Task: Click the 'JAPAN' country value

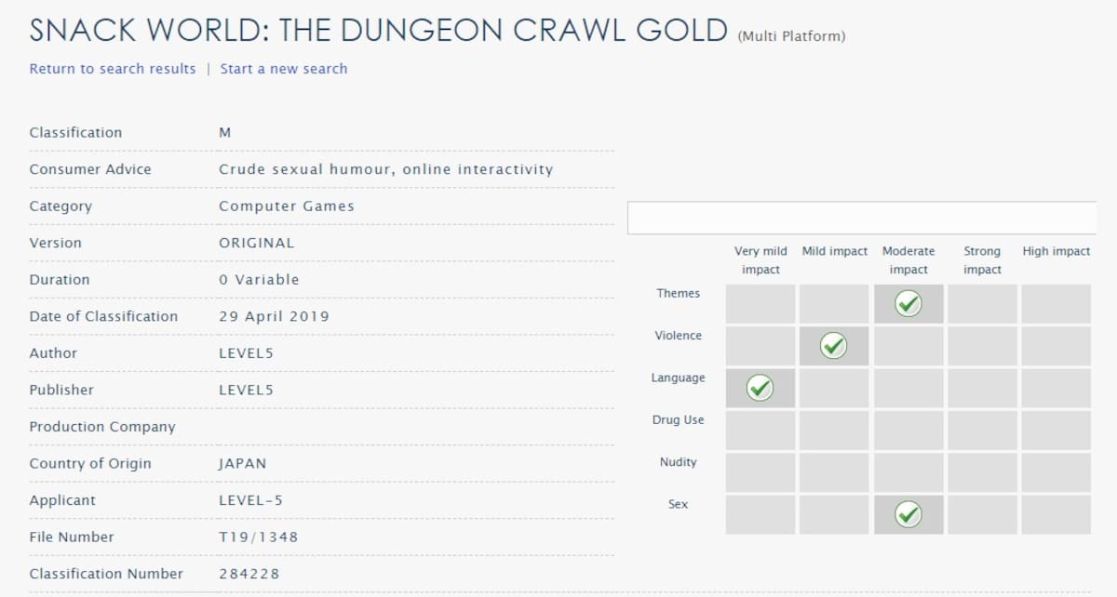Action: 242,463
